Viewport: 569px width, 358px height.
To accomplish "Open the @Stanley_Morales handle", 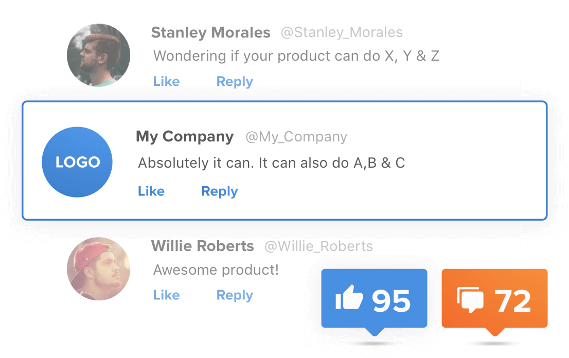I will tap(342, 33).
